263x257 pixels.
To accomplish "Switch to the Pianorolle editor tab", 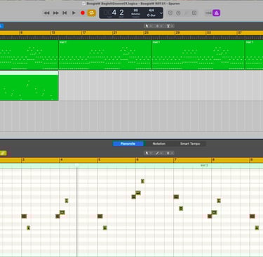I will point(128,144).
